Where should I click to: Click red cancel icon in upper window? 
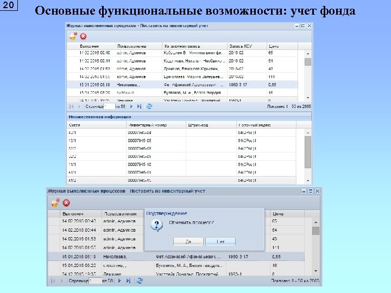[83, 36]
